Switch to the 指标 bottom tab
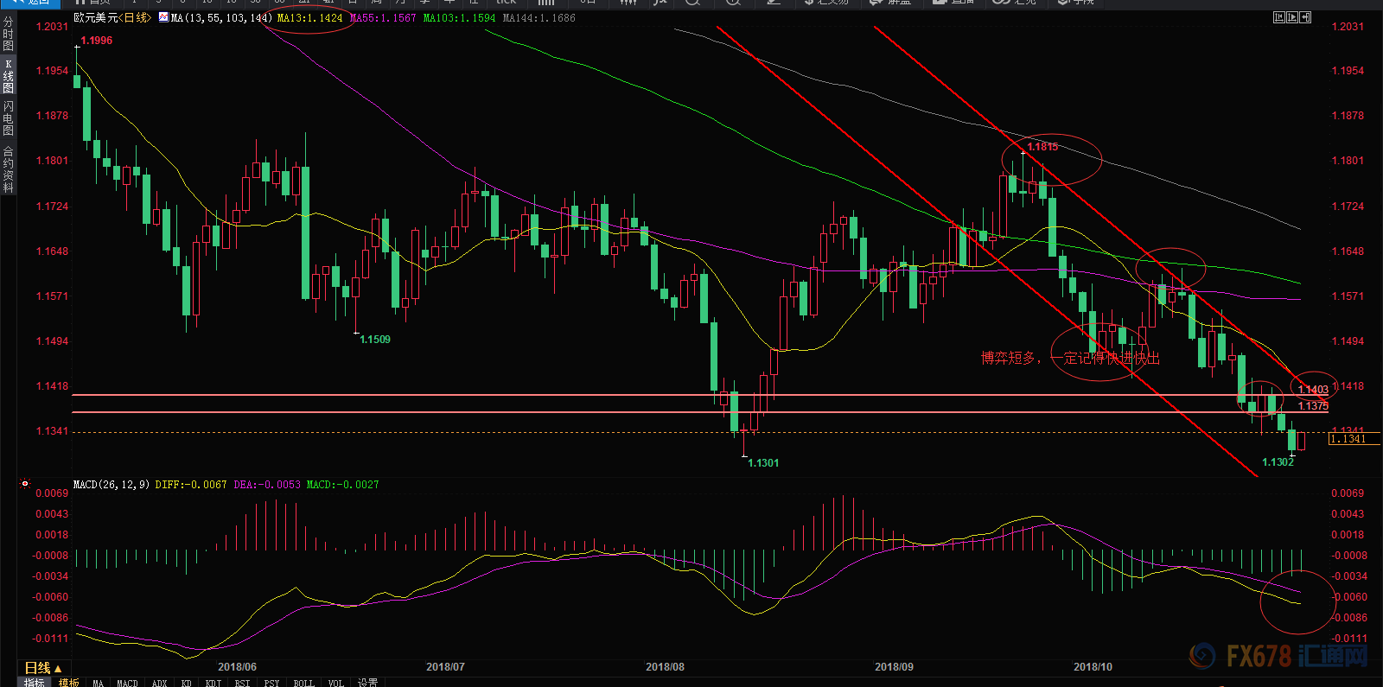Screen dimensions: 1383x687 point(35,683)
